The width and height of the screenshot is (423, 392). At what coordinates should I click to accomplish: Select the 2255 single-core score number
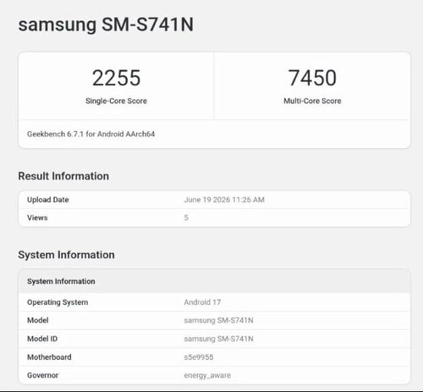click(116, 78)
